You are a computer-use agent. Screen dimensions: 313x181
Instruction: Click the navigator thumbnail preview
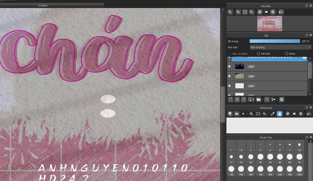coord(270,24)
